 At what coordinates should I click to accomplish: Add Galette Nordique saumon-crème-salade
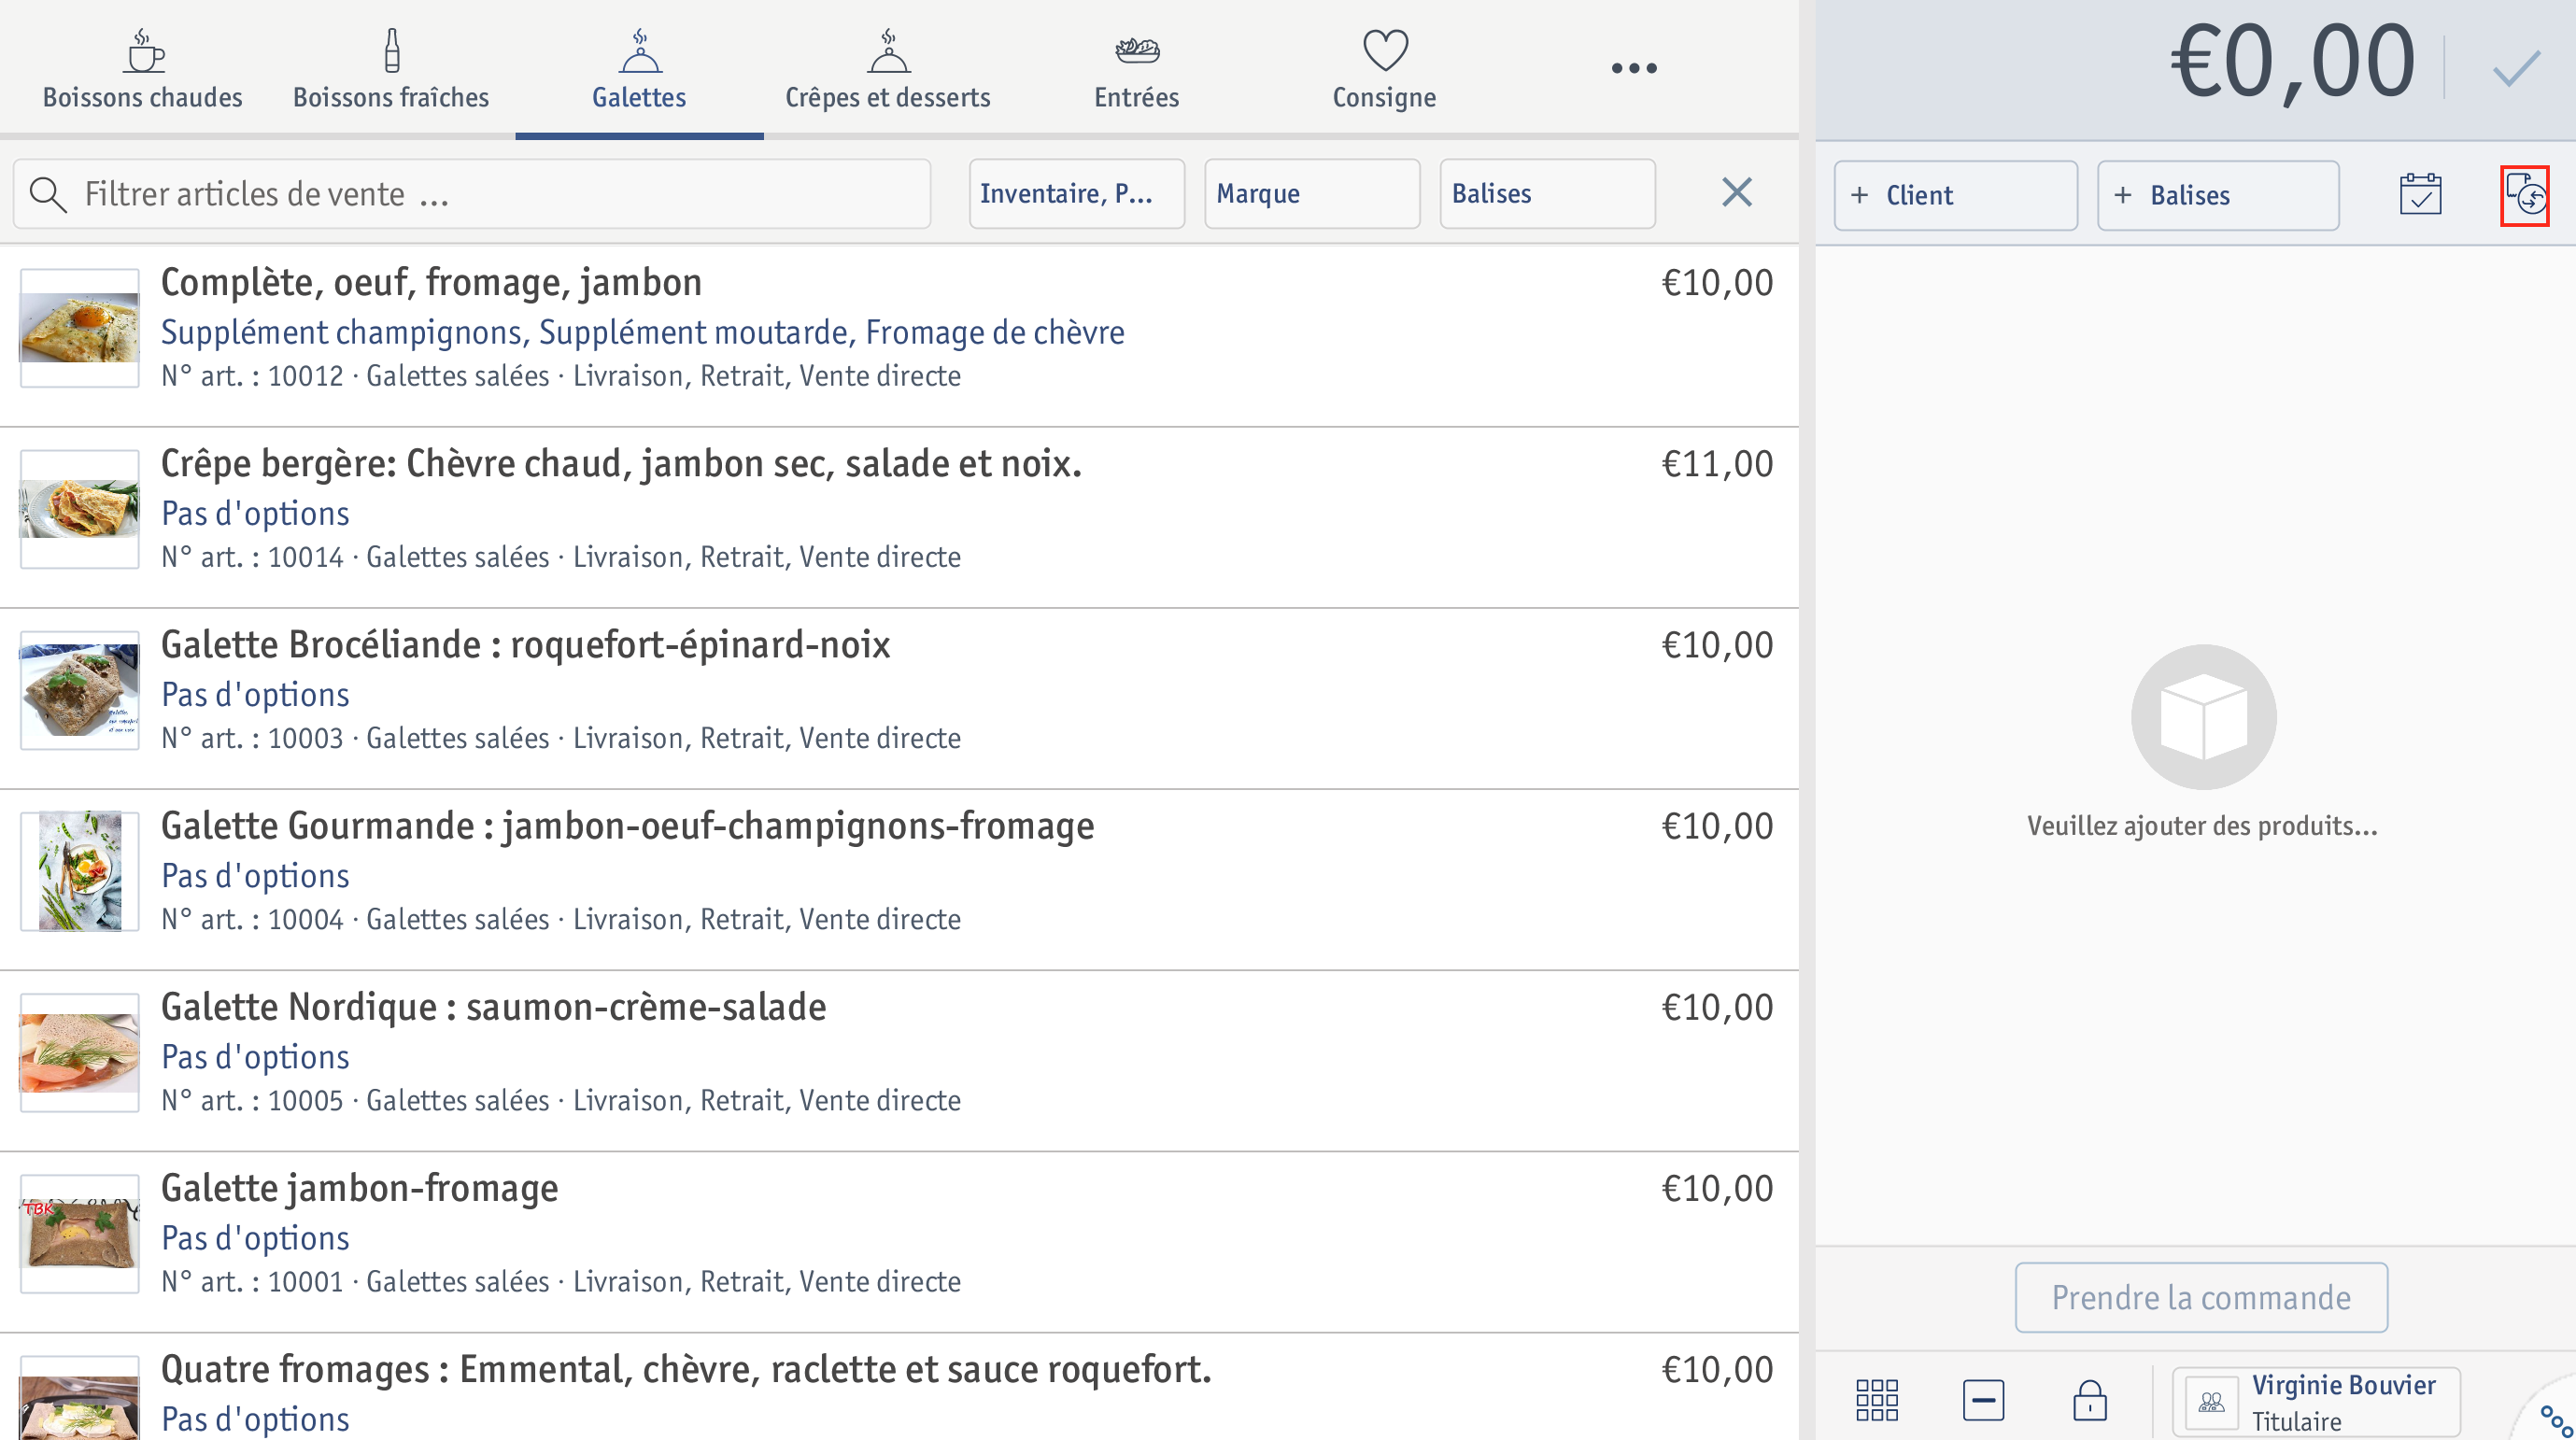[x=898, y=1060]
